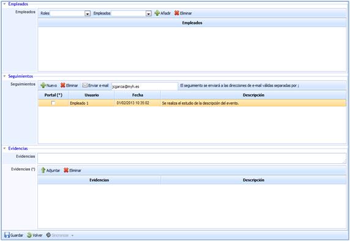This screenshot has width=350, height=241.
Task: Open the Sincronizar dropdown arrow
Action: coord(72,235)
